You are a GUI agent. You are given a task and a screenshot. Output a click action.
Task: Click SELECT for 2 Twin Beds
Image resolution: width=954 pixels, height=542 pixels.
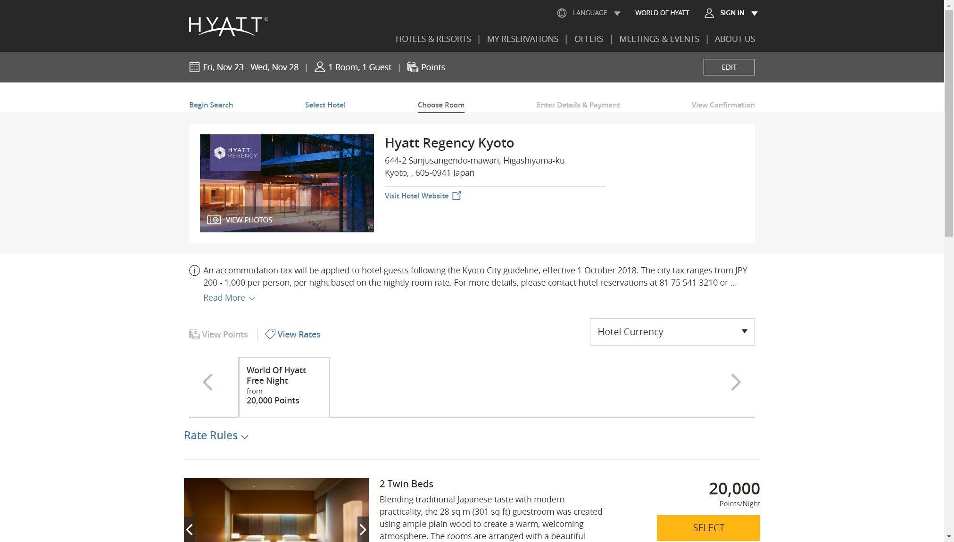[708, 528]
